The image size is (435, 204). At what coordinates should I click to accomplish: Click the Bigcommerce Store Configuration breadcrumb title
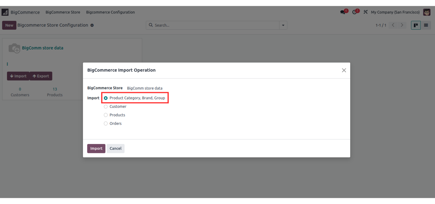pyautogui.click(x=53, y=25)
